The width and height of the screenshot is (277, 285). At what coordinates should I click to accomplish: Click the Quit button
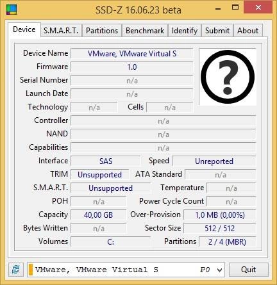click(x=249, y=270)
